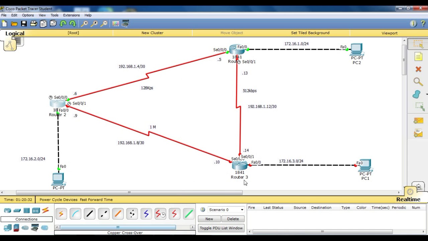Undo the last action with green arrow
The image size is (428, 241).
tap(63, 24)
